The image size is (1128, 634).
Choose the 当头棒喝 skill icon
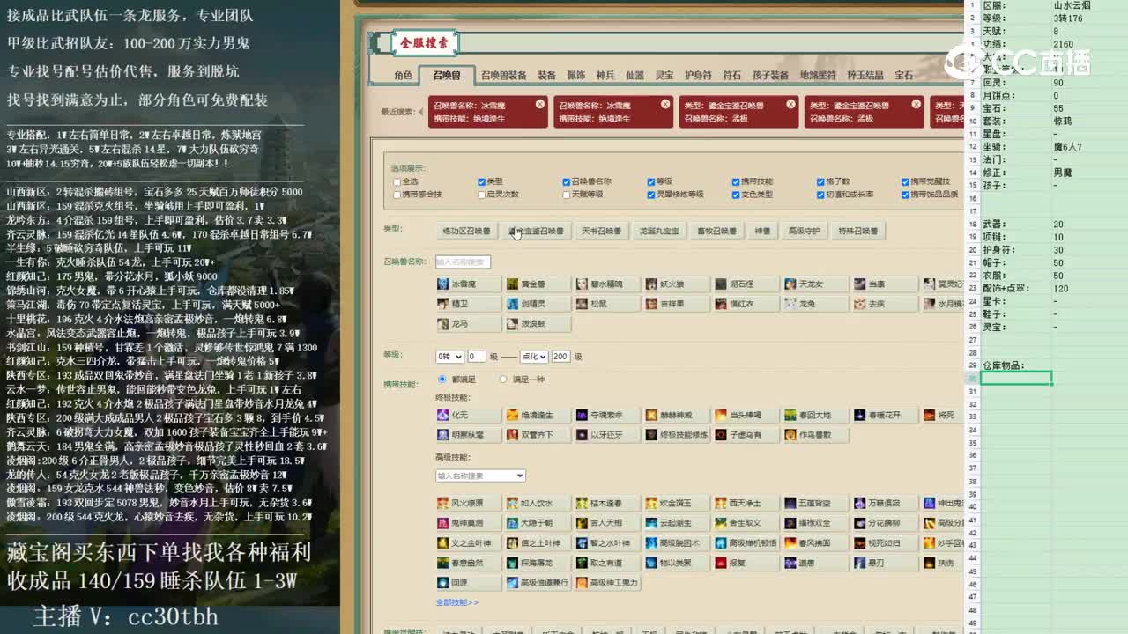click(x=746, y=415)
